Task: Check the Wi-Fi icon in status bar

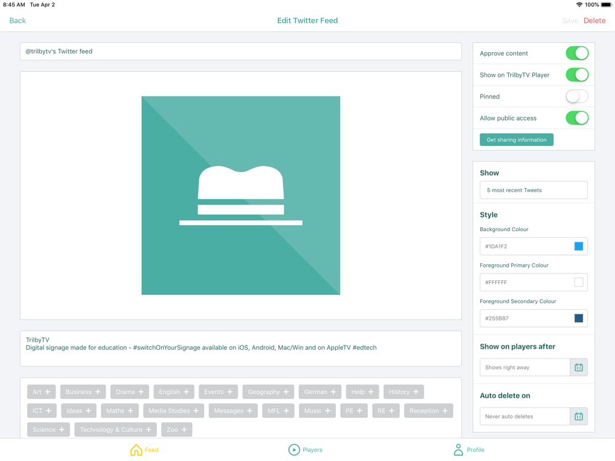Action: [579, 5]
